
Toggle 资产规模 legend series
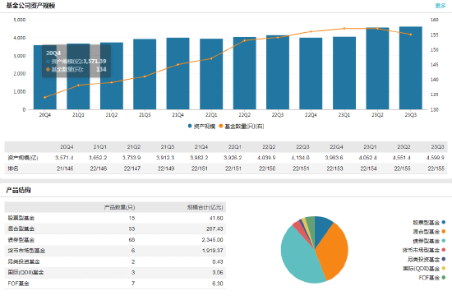(201, 127)
